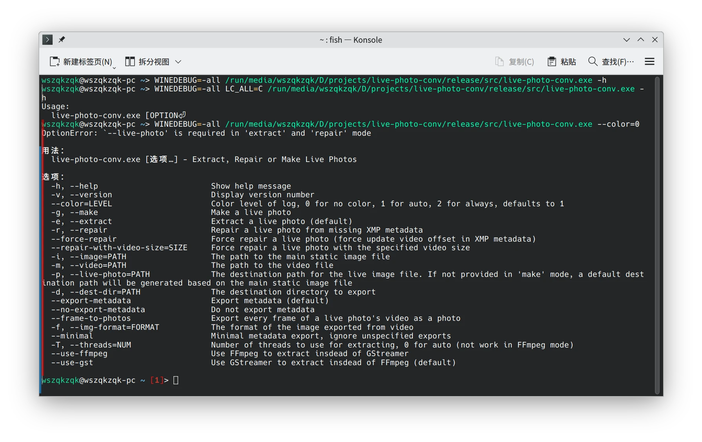Click the 'Usage:' heading line

[x=55, y=106]
